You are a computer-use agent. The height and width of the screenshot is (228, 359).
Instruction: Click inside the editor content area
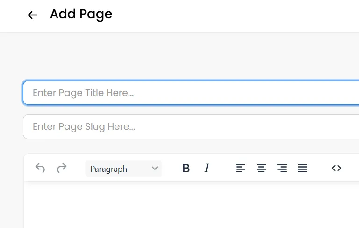pos(191,205)
